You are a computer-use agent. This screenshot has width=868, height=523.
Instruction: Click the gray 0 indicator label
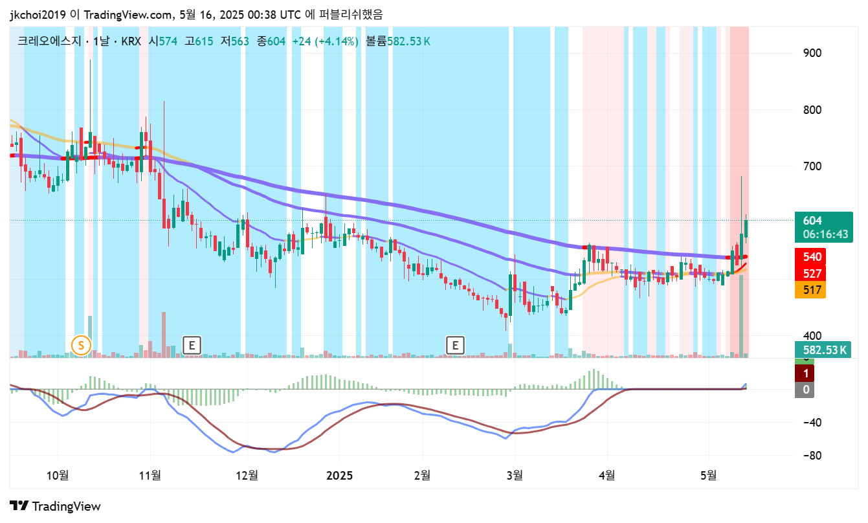click(x=805, y=390)
